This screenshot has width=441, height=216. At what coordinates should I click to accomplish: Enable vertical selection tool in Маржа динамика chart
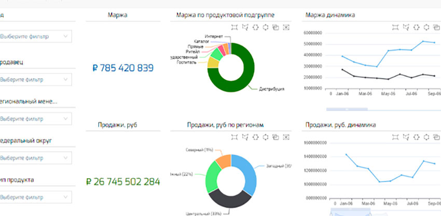(x=426, y=27)
